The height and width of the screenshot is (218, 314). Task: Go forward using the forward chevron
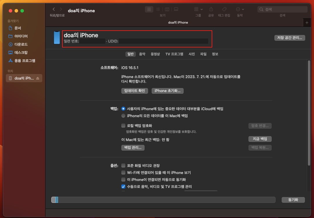pos(61,9)
